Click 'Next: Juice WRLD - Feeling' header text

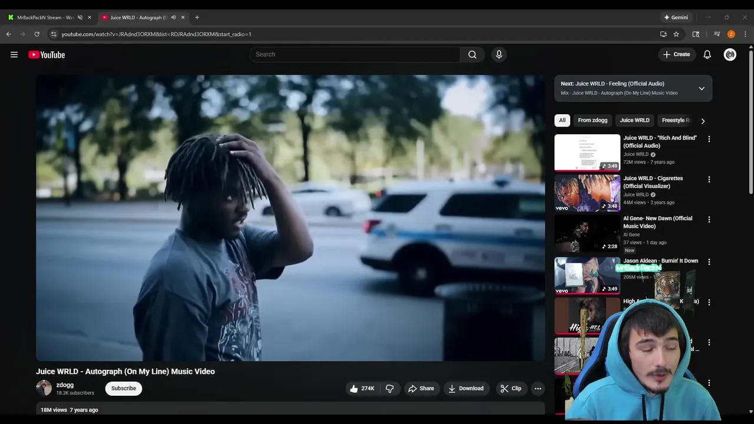coord(613,84)
